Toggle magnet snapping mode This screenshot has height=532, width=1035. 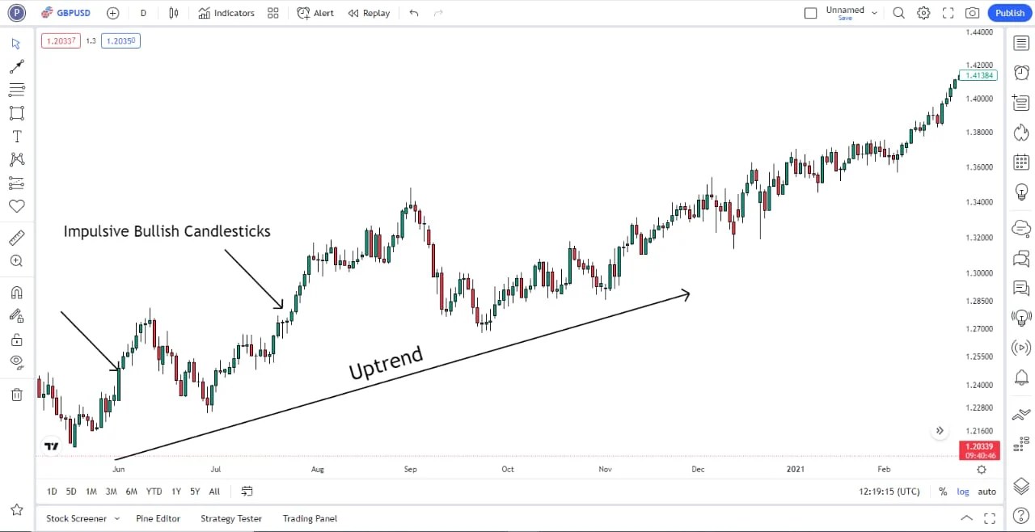tap(16, 292)
